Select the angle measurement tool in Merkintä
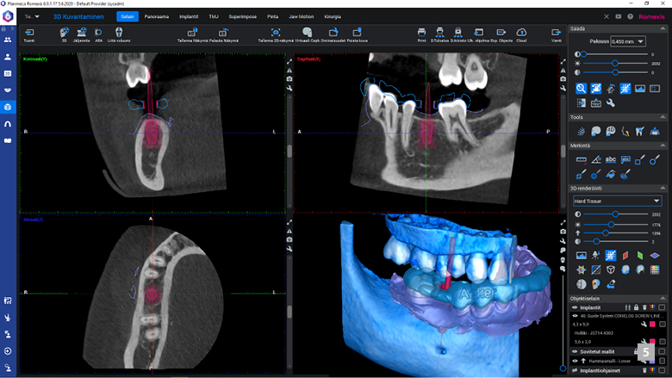The height and width of the screenshot is (378, 672). point(595,160)
